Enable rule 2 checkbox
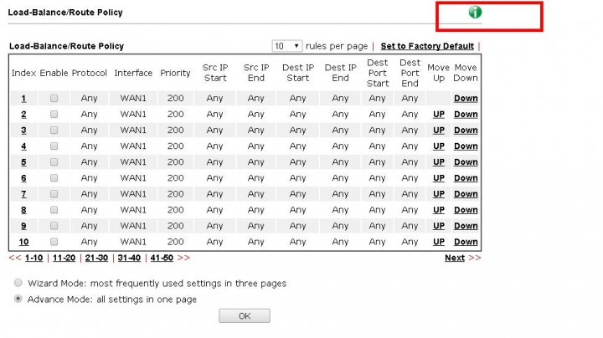603x338 pixels. (54, 115)
